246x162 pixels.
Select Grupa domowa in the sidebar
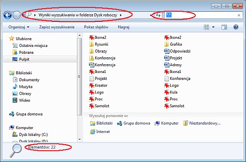[x=26, y=114]
